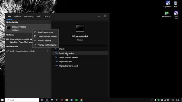Click Otevřít in the right details pane
182x102 pixels.
coord(80,49)
